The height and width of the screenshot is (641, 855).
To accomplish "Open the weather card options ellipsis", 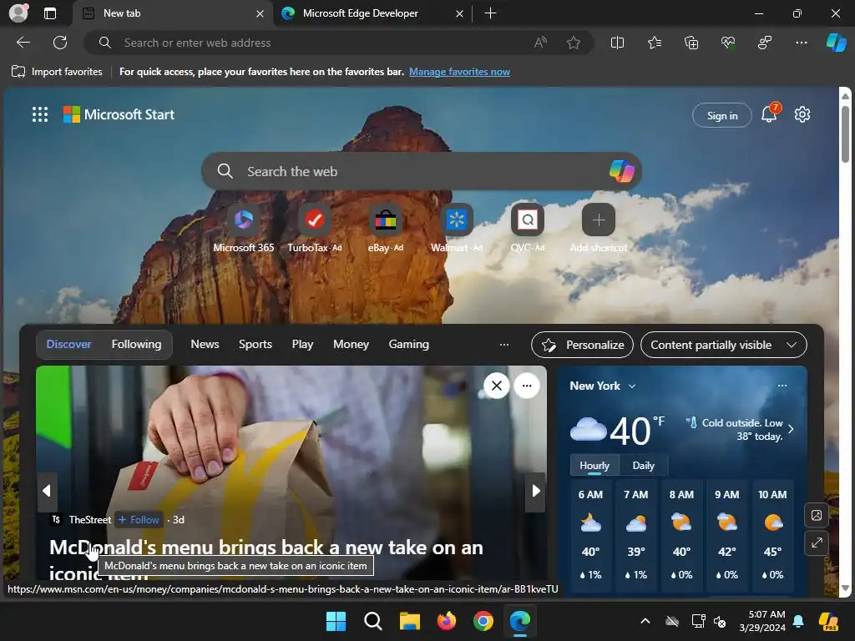I will tap(782, 386).
